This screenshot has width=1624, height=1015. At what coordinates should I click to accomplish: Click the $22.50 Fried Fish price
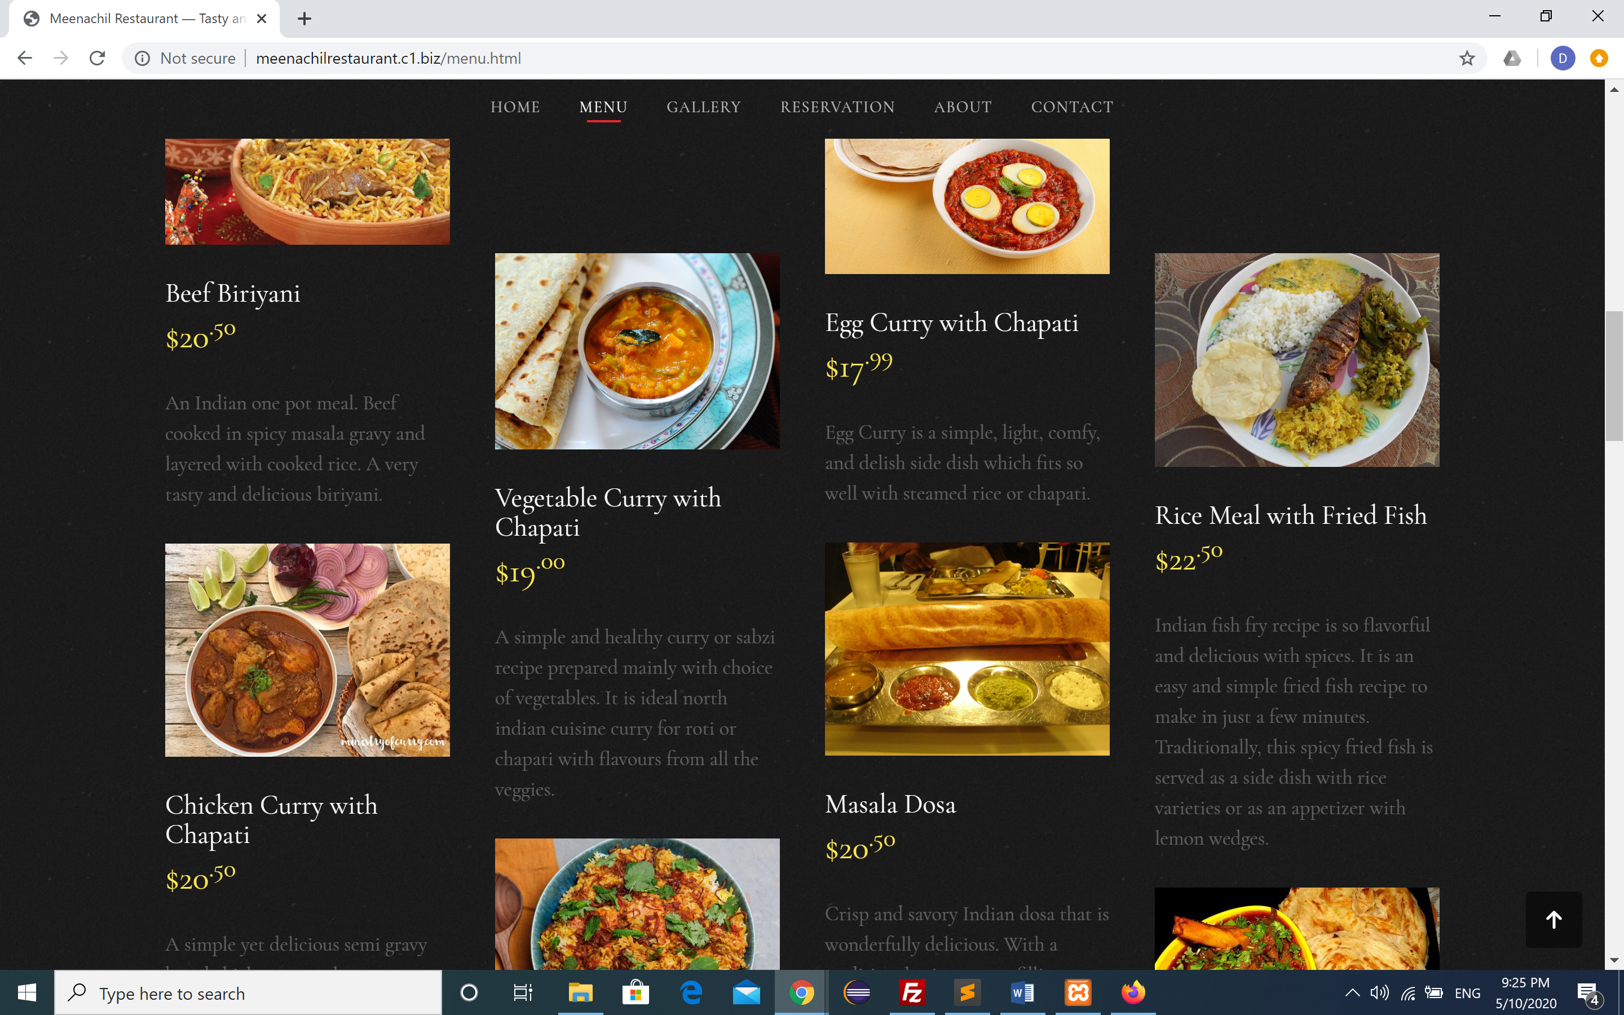point(1189,558)
